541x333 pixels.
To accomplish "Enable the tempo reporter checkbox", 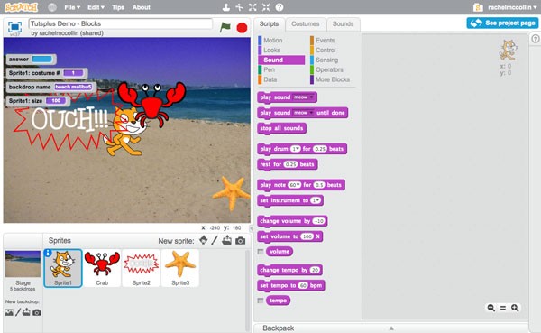I will pyautogui.click(x=261, y=301).
